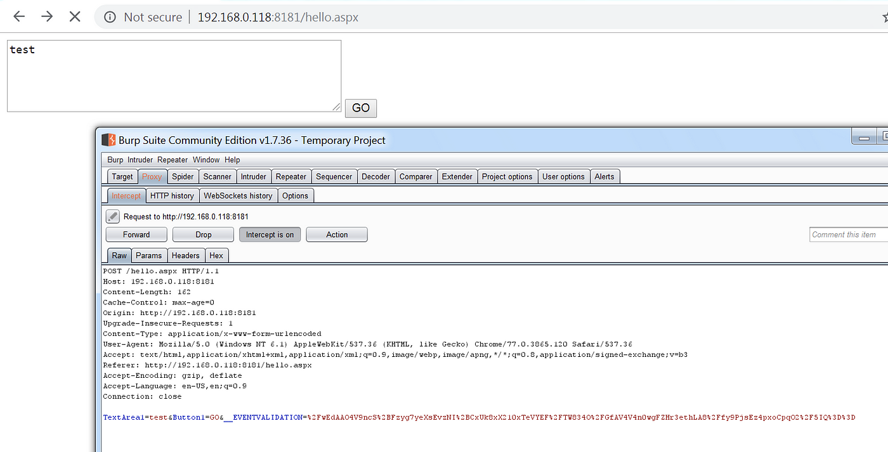
Task: Click into the test text area
Action: point(174,76)
